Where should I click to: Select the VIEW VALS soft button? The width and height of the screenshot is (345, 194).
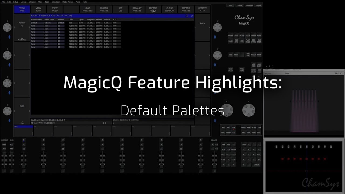[22, 9]
